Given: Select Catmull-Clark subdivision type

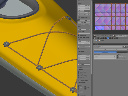Looking at the screenshot, I should pos(105,52).
